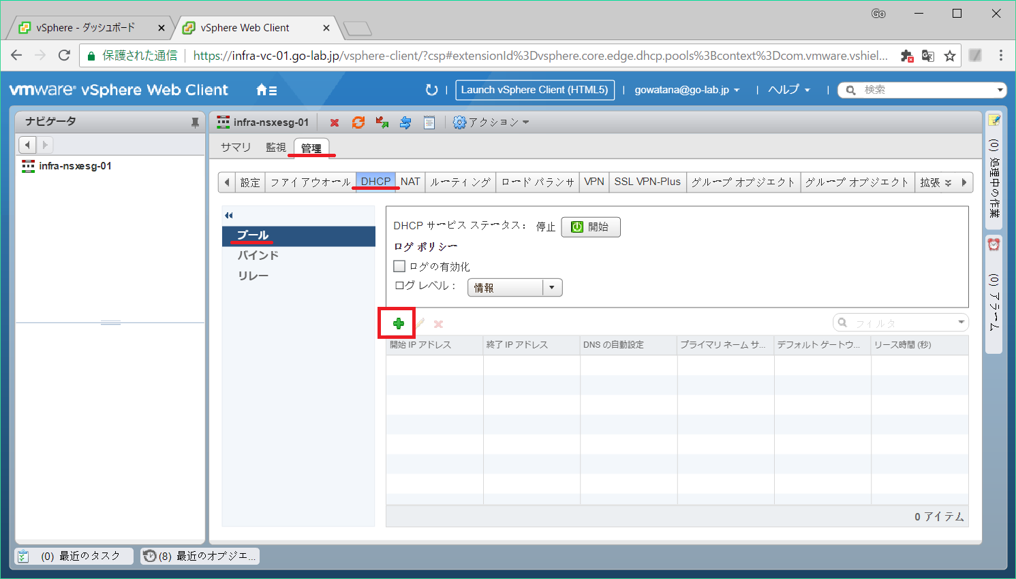Bookmark the page with the star icon
The width and height of the screenshot is (1016, 579).
point(950,56)
